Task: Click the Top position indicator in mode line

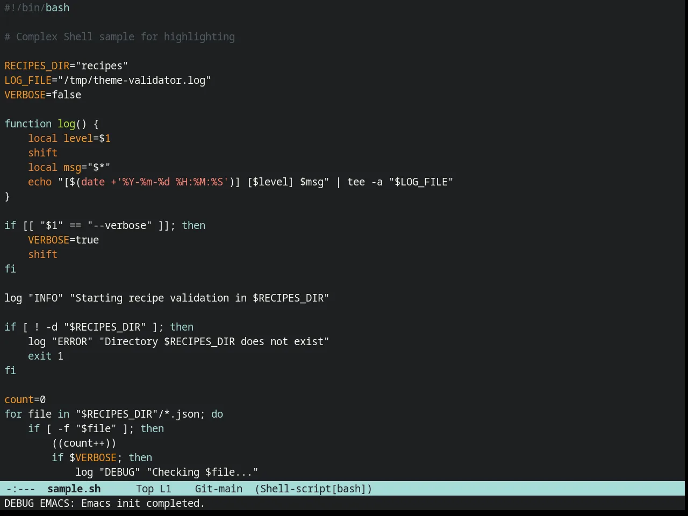Action: click(145, 489)
